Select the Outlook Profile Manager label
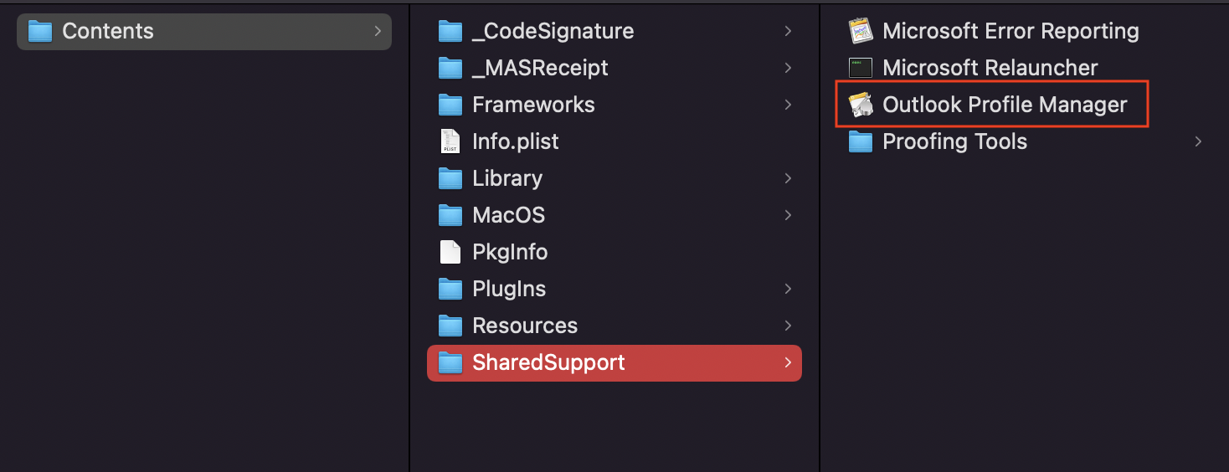1229x472 pixels. (x=1005, y=105)
